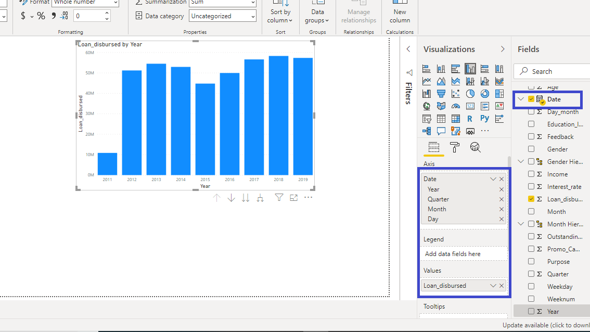
Task: Open the Summarization Sum dropdown
Action: (222, 3)
